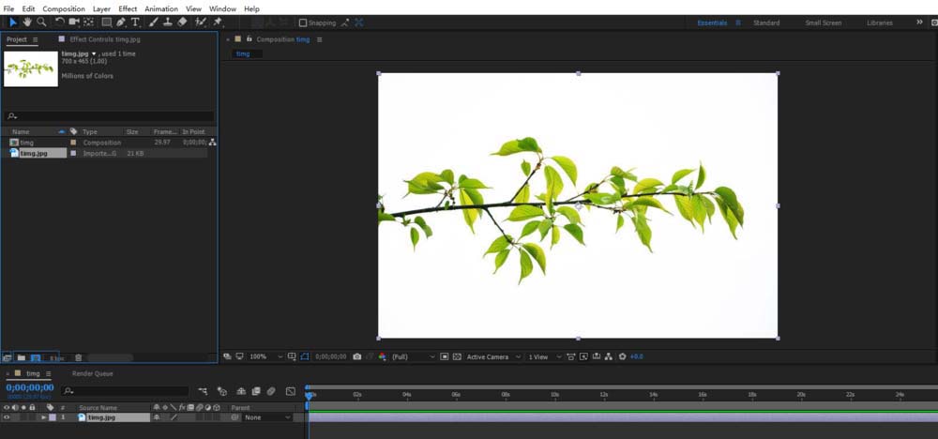Select the Hand tool
Viewport: 938px width, 439px height.
pos(27,22)
